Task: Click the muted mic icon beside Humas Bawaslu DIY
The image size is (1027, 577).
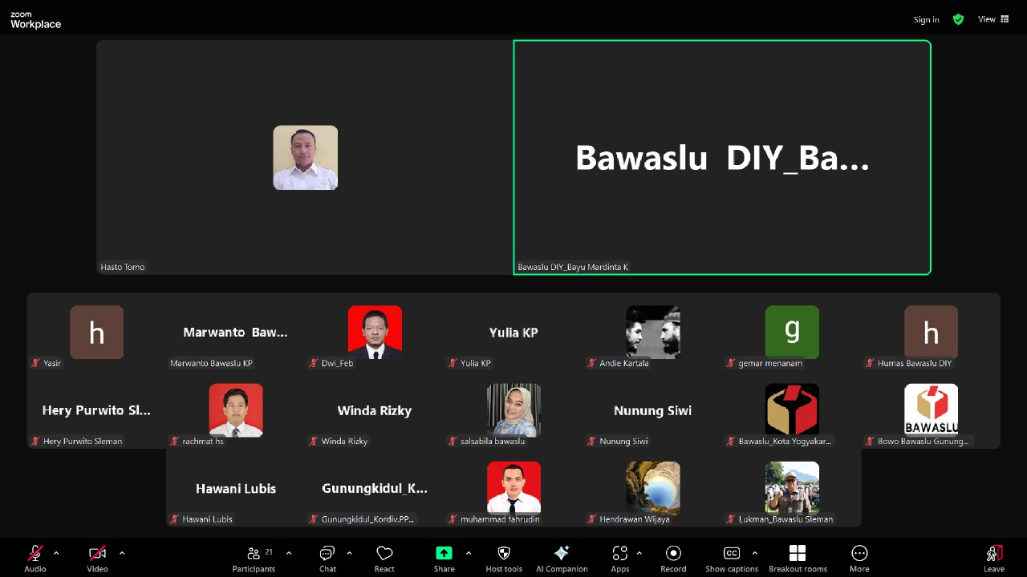Action: point(871,363)
